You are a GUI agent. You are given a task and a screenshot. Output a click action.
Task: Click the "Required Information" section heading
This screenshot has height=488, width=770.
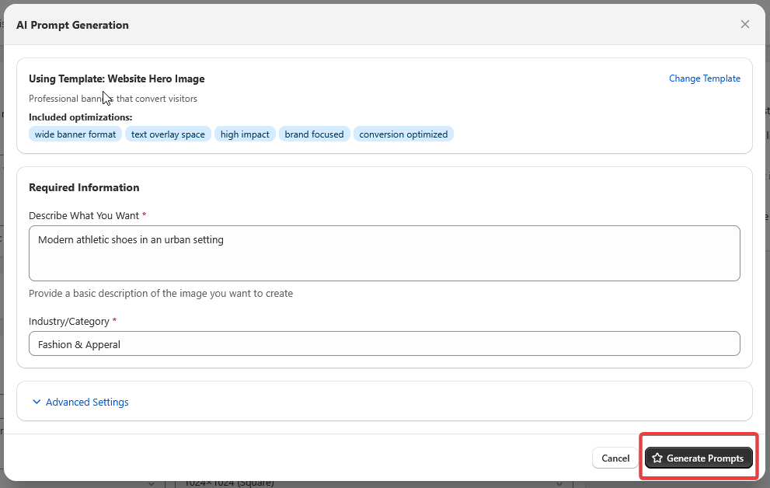tap(84, 187)
